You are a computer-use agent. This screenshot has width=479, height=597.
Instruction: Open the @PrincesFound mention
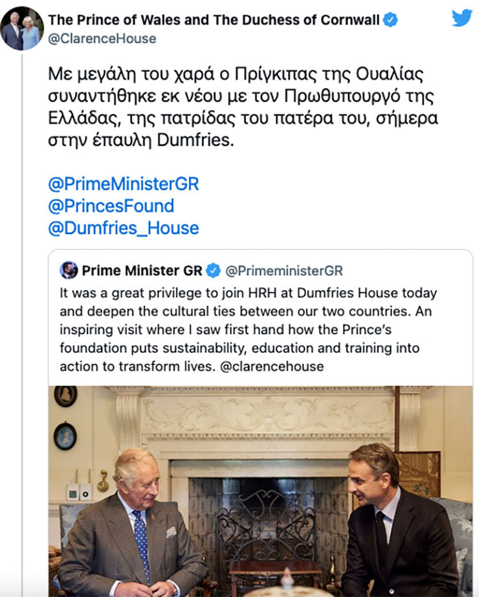point(111,206)
